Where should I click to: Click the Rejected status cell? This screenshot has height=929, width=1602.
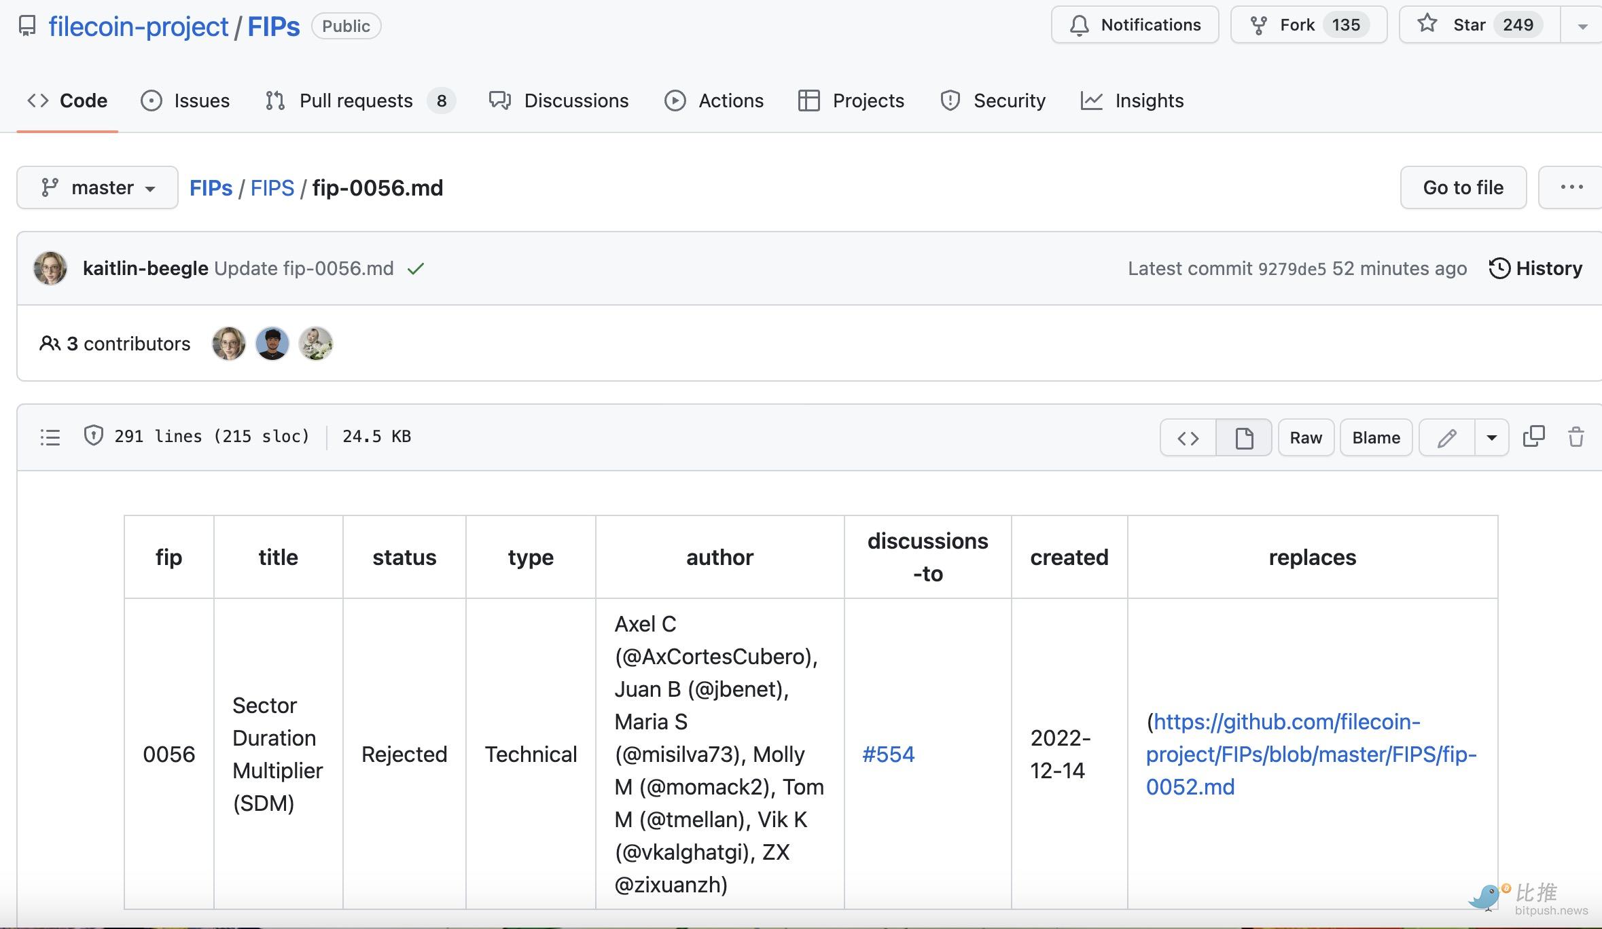pos(404,754)
